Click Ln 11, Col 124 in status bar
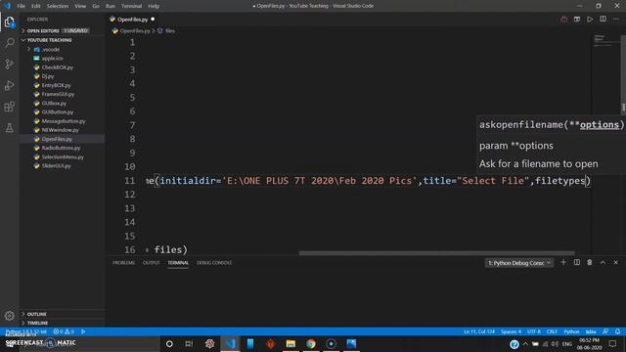Screen dimensions: 626x352 [479, 331]
